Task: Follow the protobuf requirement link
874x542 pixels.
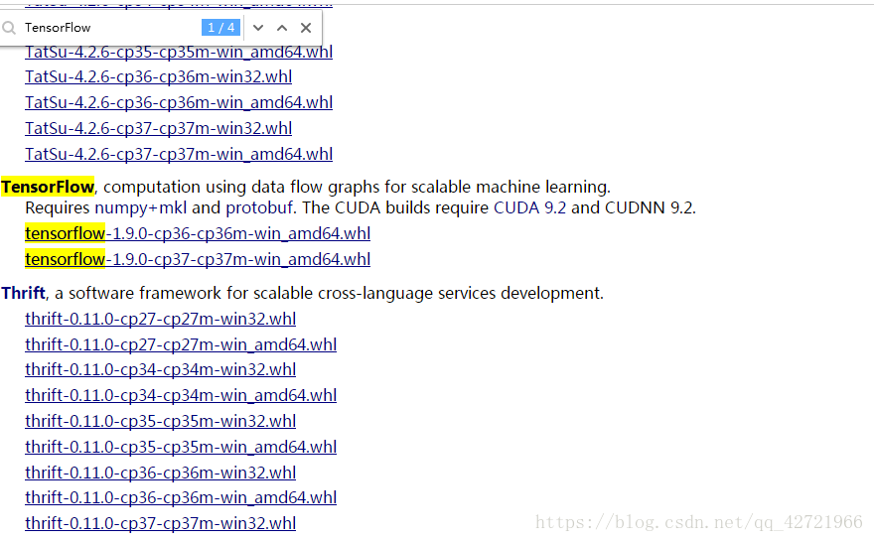Action: pos(258,207)
